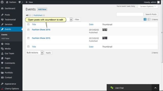Click the Pages sidebar icon
The image size is (163, 91).
pos(2,58)
